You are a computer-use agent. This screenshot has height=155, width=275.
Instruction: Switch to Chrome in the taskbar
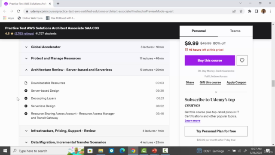[133, 151]
